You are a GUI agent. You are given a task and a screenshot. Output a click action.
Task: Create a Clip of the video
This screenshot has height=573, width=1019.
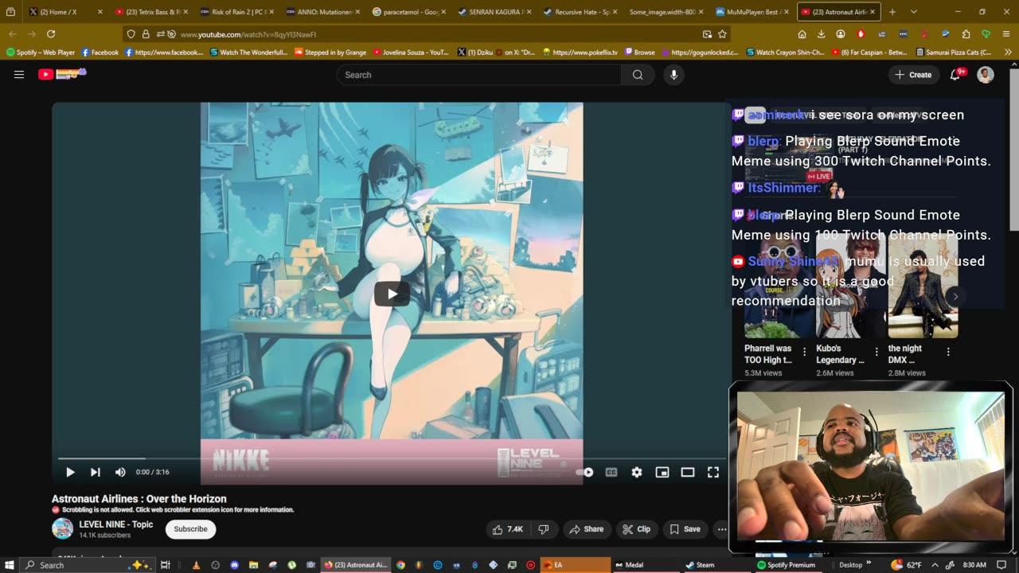[x=636, y=529]
